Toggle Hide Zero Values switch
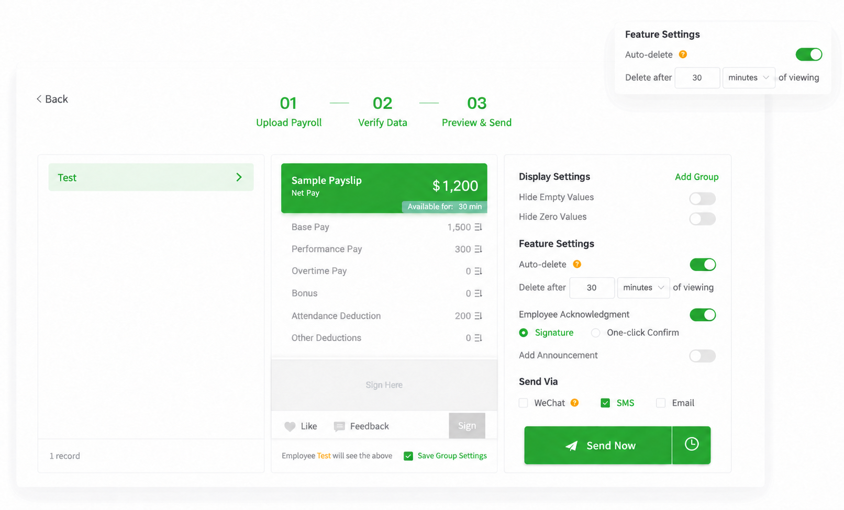The image size is (844, 510). (x=703, y=218)
